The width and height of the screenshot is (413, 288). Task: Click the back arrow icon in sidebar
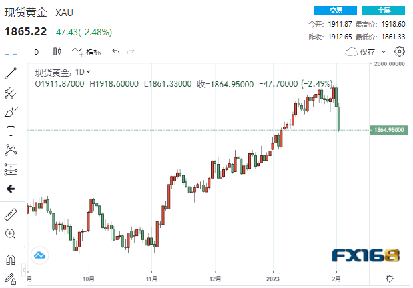[x=11, y=189]
